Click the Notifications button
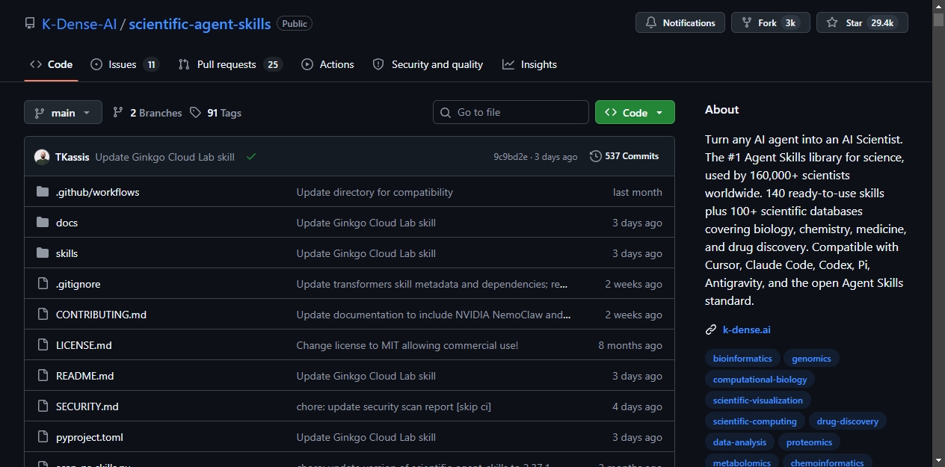The height and width of the screenshot is (467, 945). pos(680,23)
